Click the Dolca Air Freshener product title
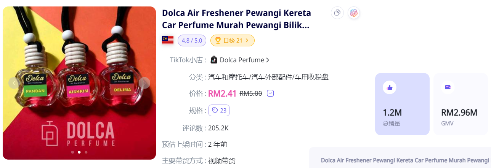This screenshot has height=168, width=491. pyautogui.click(x=236, y=19)
